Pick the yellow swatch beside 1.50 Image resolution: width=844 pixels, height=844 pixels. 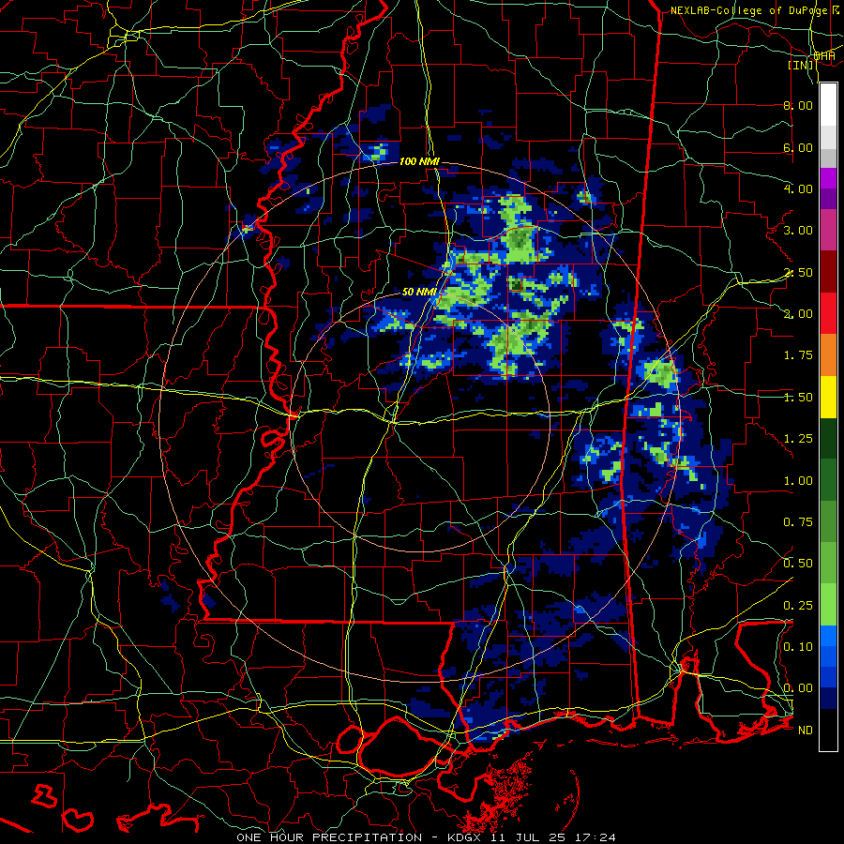[828, 397]
